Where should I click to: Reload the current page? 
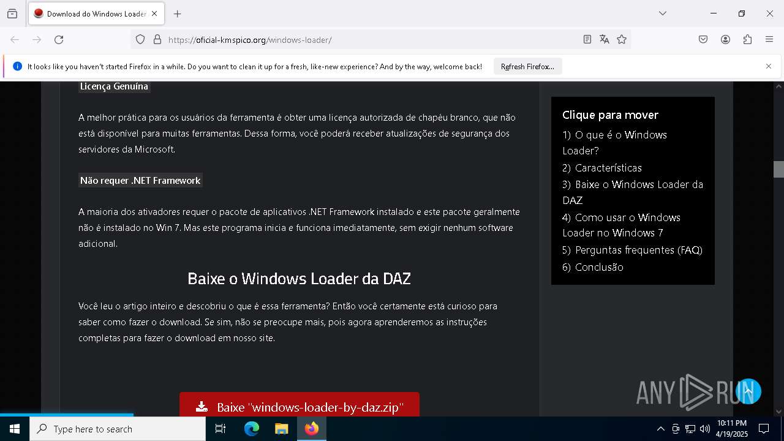59,40
